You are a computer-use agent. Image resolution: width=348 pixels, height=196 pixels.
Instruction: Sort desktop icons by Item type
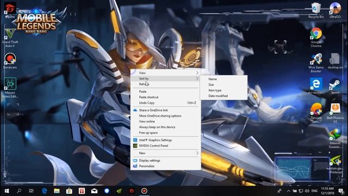[223, 90]
